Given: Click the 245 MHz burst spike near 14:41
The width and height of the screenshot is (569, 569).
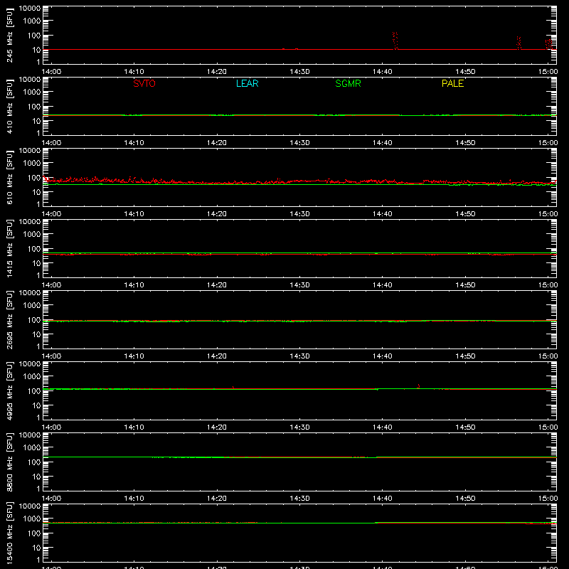Looking at the screenshot, I should tap(395, 41).
